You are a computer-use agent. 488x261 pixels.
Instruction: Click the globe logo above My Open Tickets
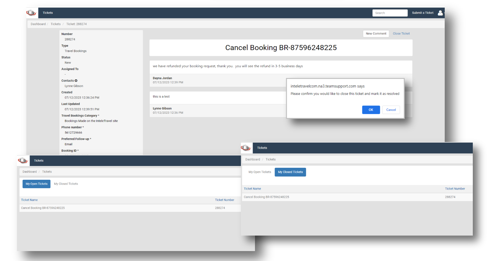pyautogui.click(x=23, y=160)
